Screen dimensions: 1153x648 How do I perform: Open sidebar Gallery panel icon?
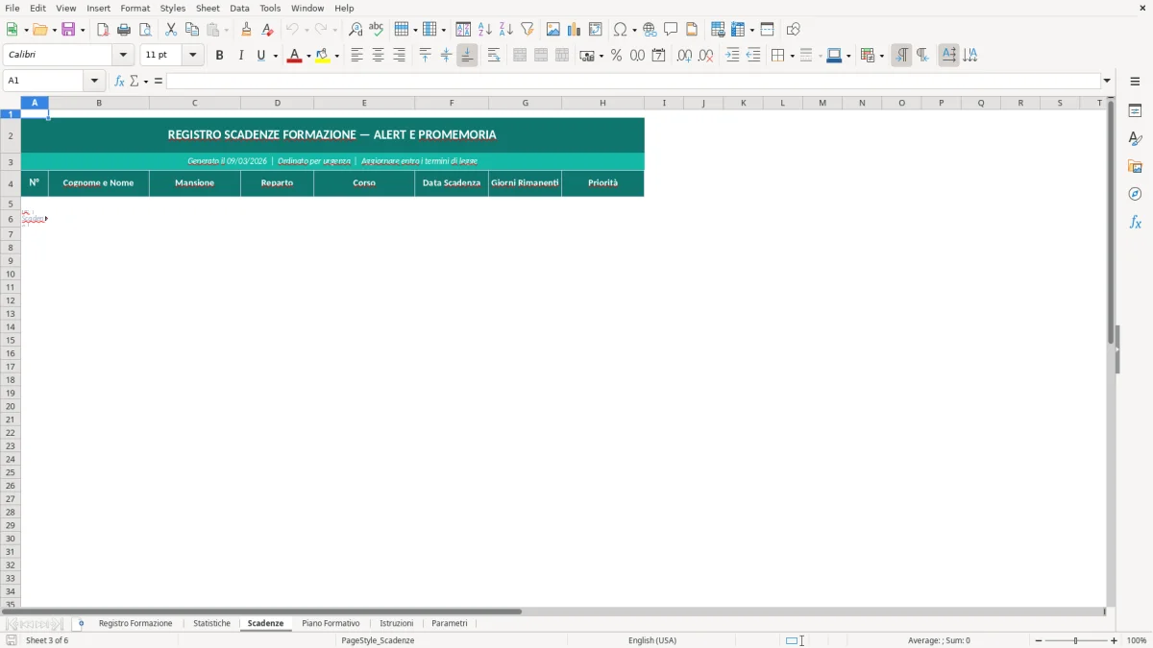point(1135,167)
